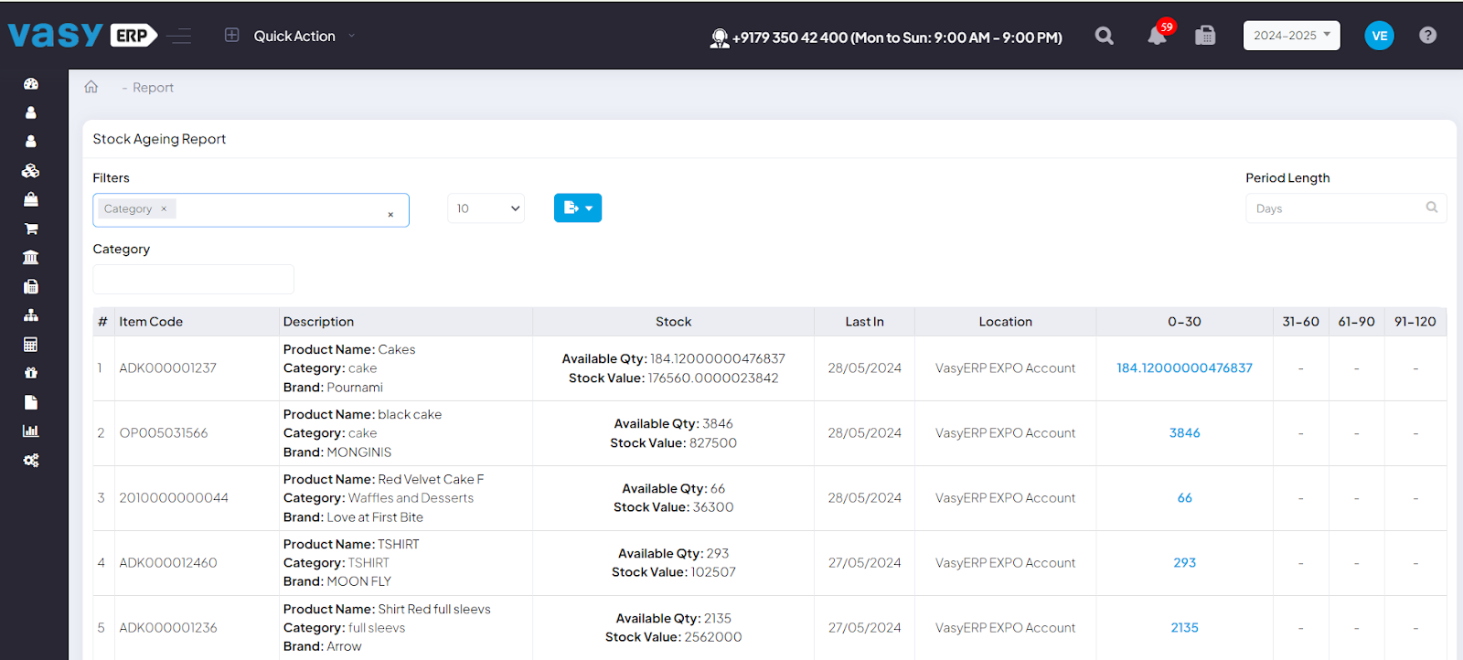Open the shopping bag icon in sidebar

[x=31, y=199]
